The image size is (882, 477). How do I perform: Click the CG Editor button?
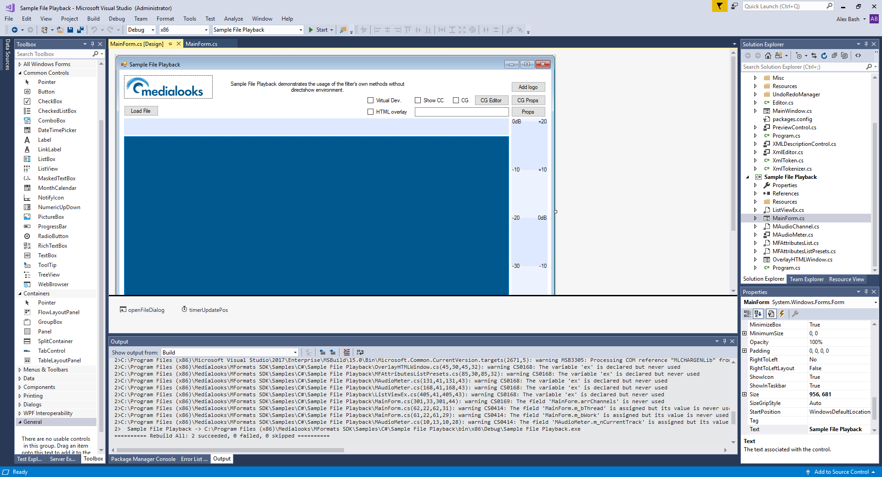click(491, 100)
